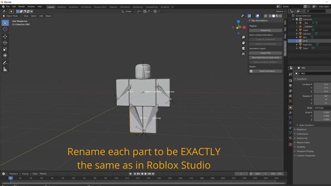Select the Measure tool

5,69
